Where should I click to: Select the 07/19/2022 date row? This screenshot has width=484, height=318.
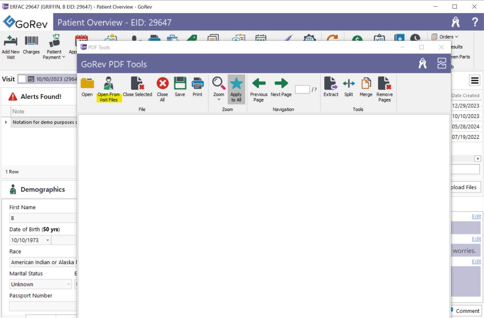pyautogui.click(x=466, y=137)
